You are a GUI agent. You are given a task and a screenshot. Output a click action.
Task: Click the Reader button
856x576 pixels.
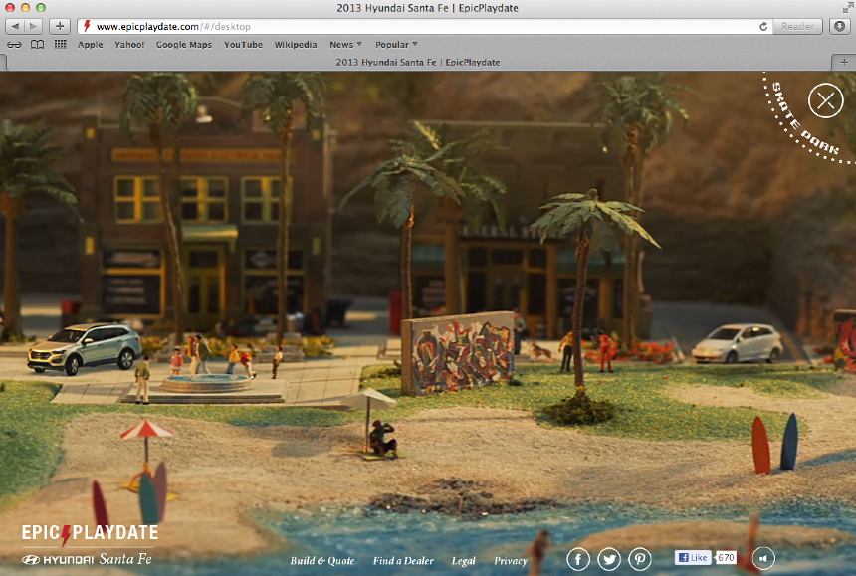point(797,26)
